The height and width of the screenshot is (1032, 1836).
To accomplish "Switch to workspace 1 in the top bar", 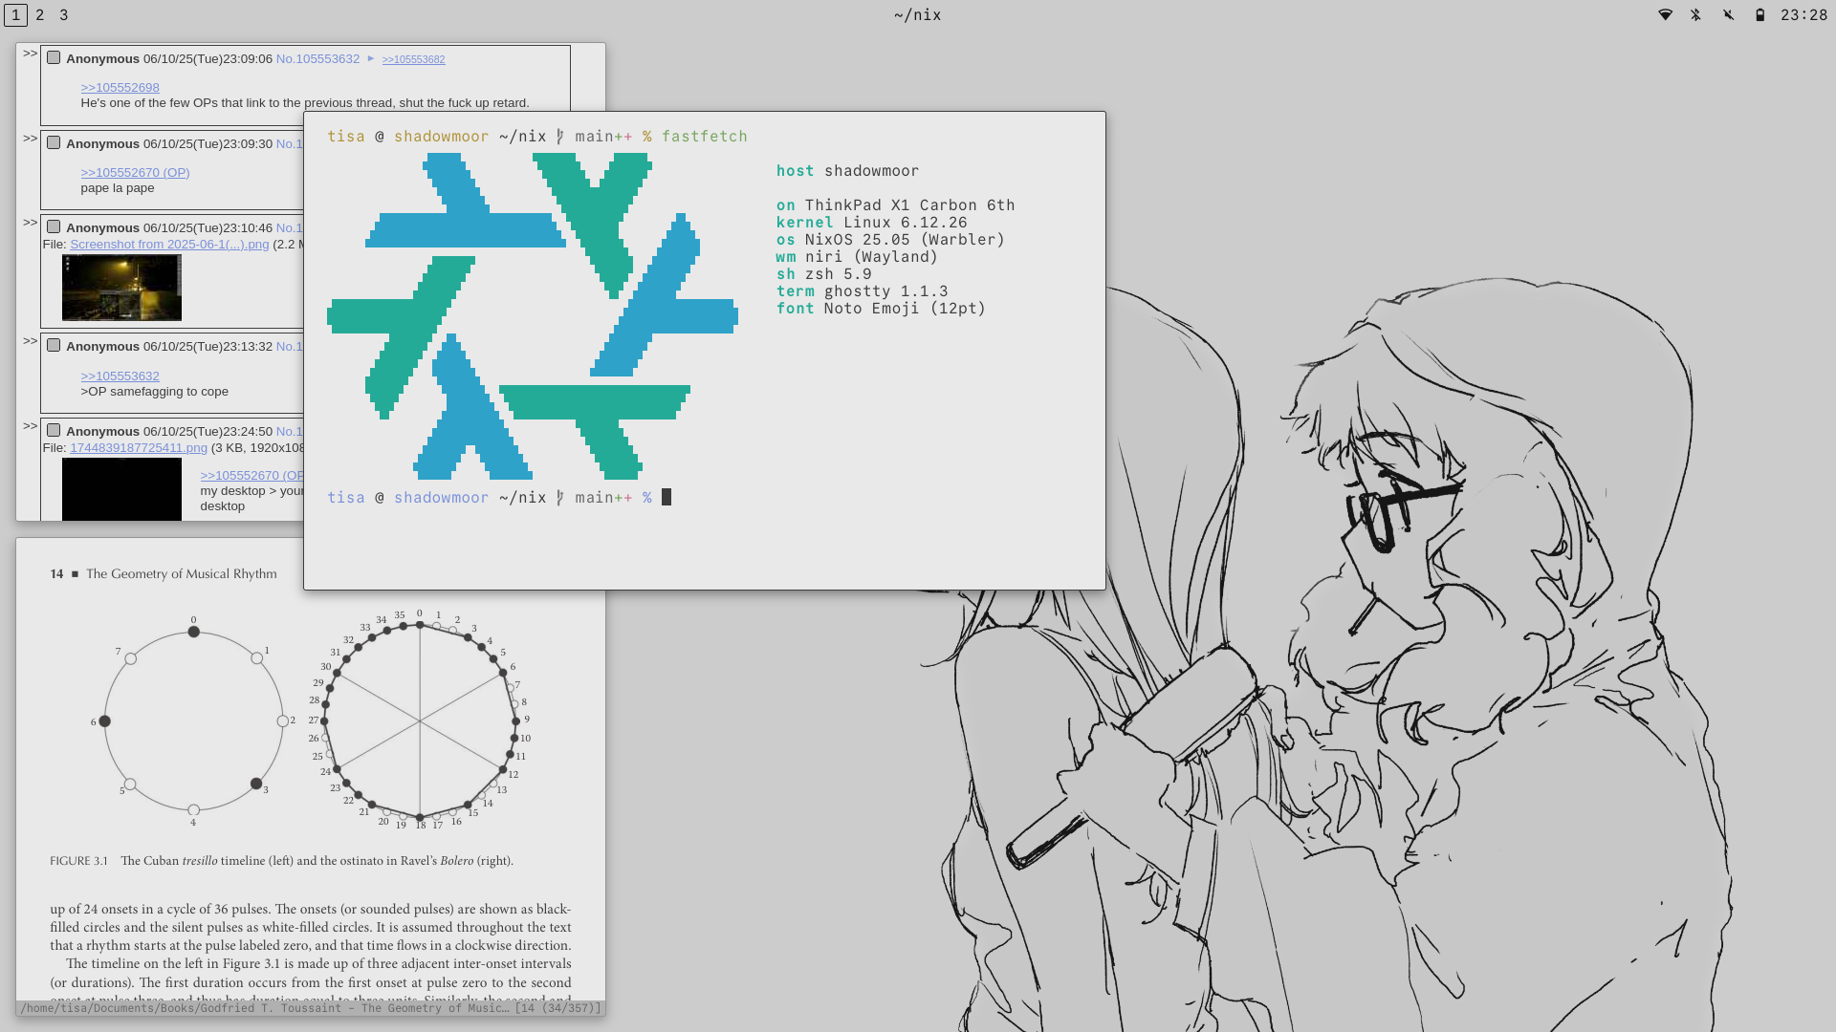I will (15, 15).
